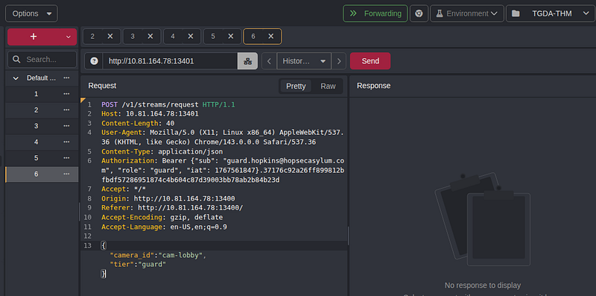Viewport: 596px width, 296px height.
Task: Close tab 5 with its X
Action: coord(231,37)
